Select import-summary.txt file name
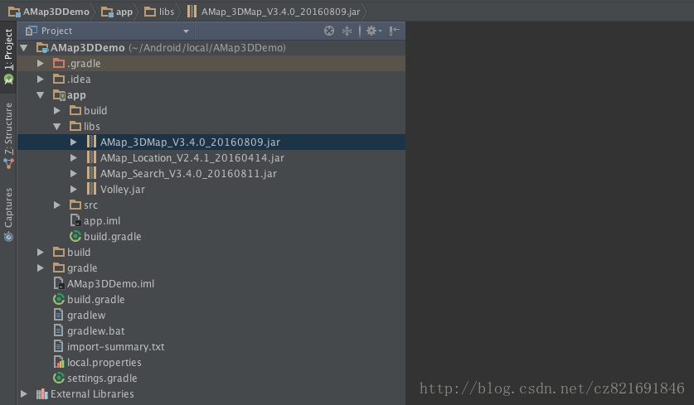The width and height of the screenshot is (694, 405). tap(115, 347)
